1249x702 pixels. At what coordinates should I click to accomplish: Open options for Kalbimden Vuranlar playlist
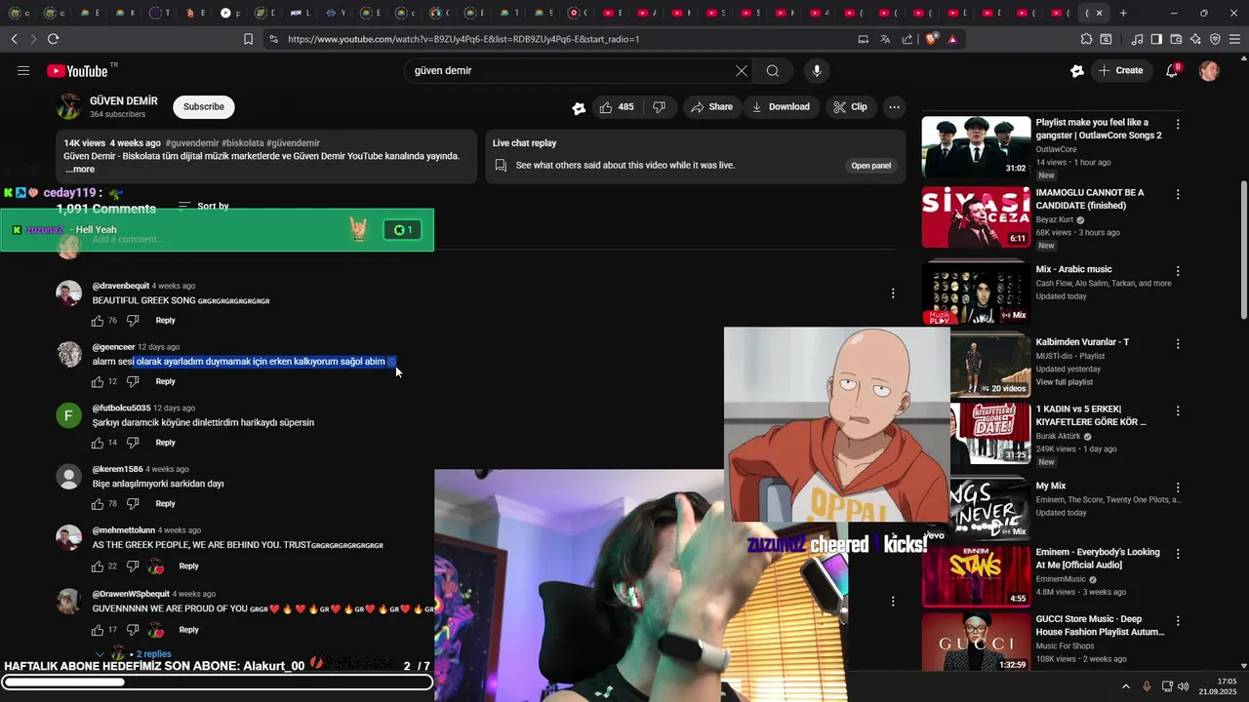tap(1178, 344)
